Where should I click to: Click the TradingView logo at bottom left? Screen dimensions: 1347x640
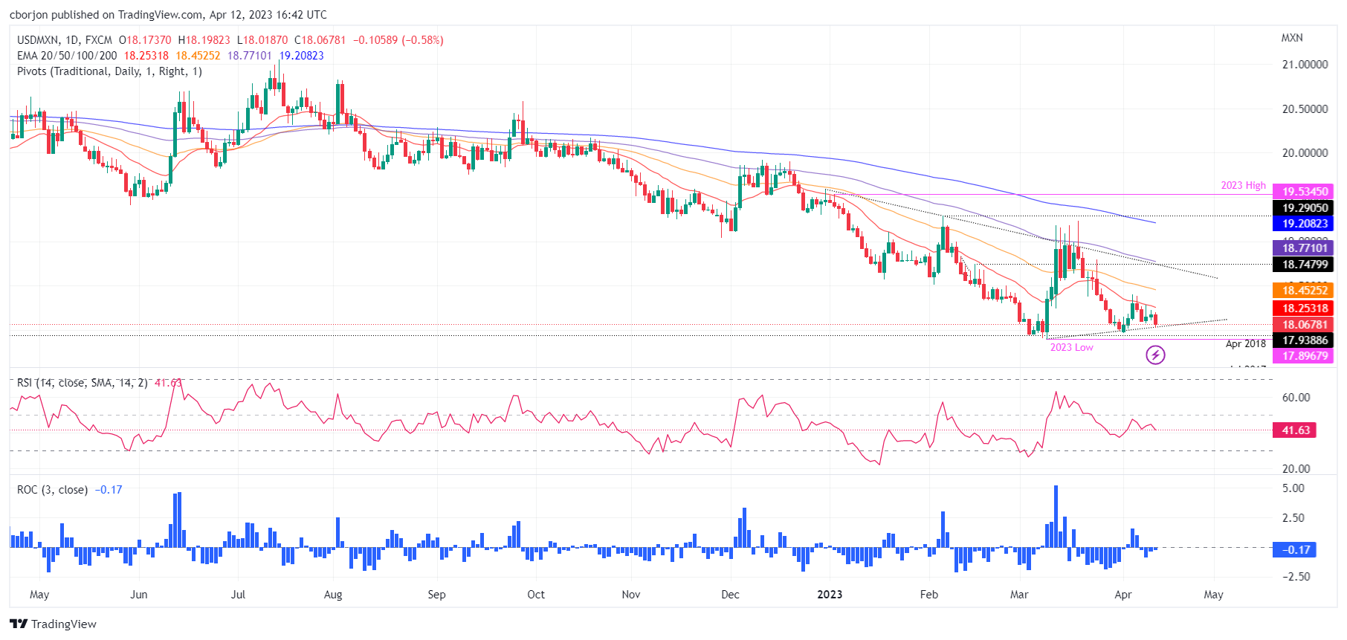(53, 624)
